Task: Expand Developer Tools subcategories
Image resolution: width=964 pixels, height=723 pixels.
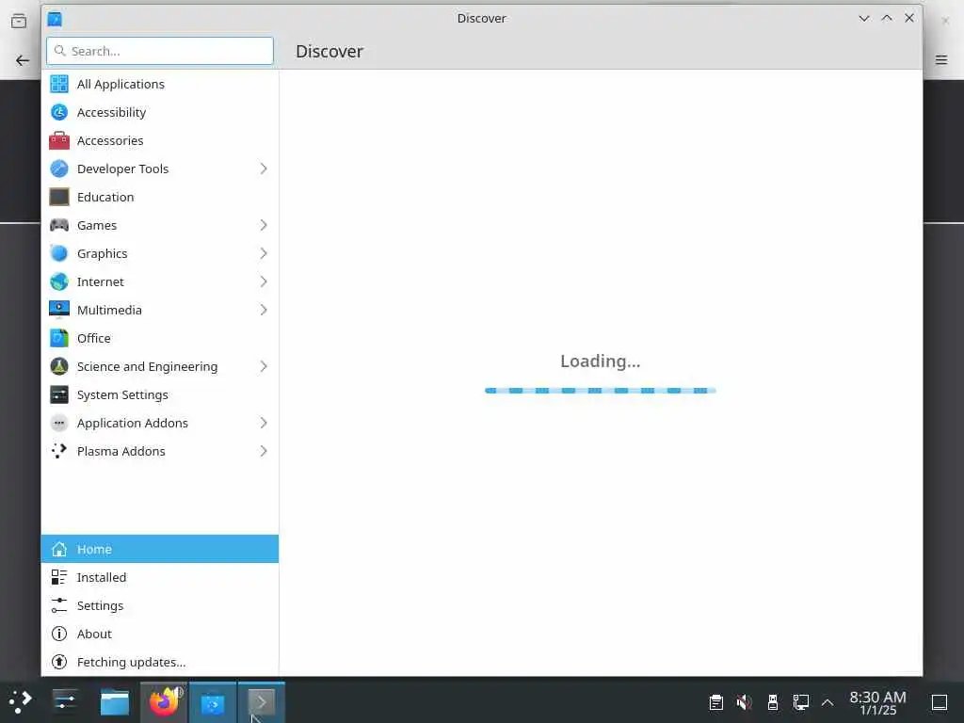Action: tap(264, 169)
